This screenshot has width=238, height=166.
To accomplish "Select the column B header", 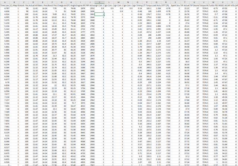I will [14, 2].
